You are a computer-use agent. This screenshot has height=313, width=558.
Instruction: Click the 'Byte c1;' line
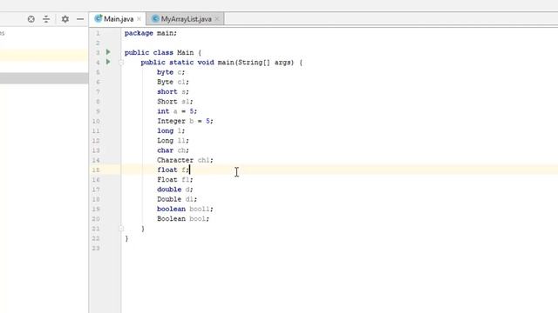pos(173,82)
